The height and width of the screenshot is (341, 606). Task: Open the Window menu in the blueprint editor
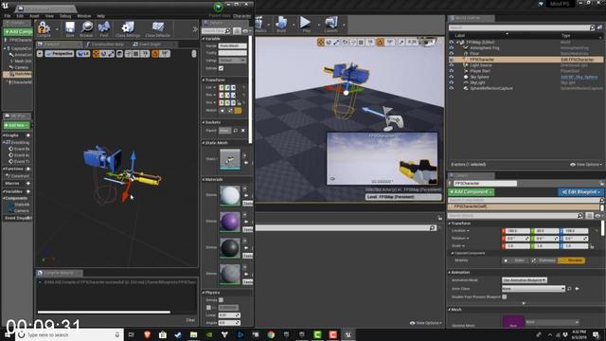coord(84,16)
